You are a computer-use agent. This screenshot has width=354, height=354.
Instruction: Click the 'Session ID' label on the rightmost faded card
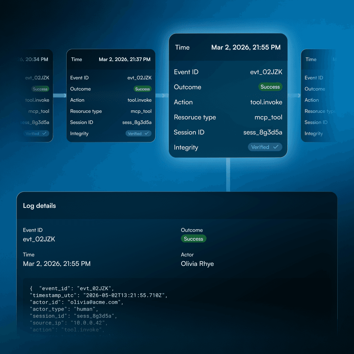[316, 122]
